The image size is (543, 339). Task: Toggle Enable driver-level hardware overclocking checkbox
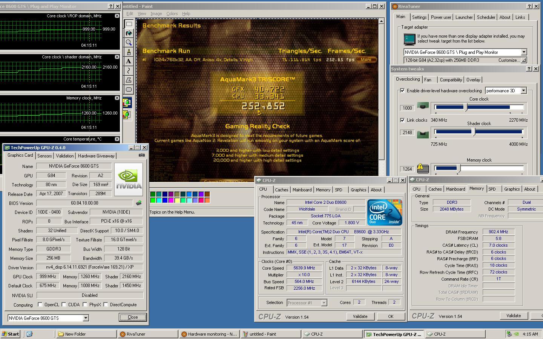pyautogui.click(x=402, y=90)
